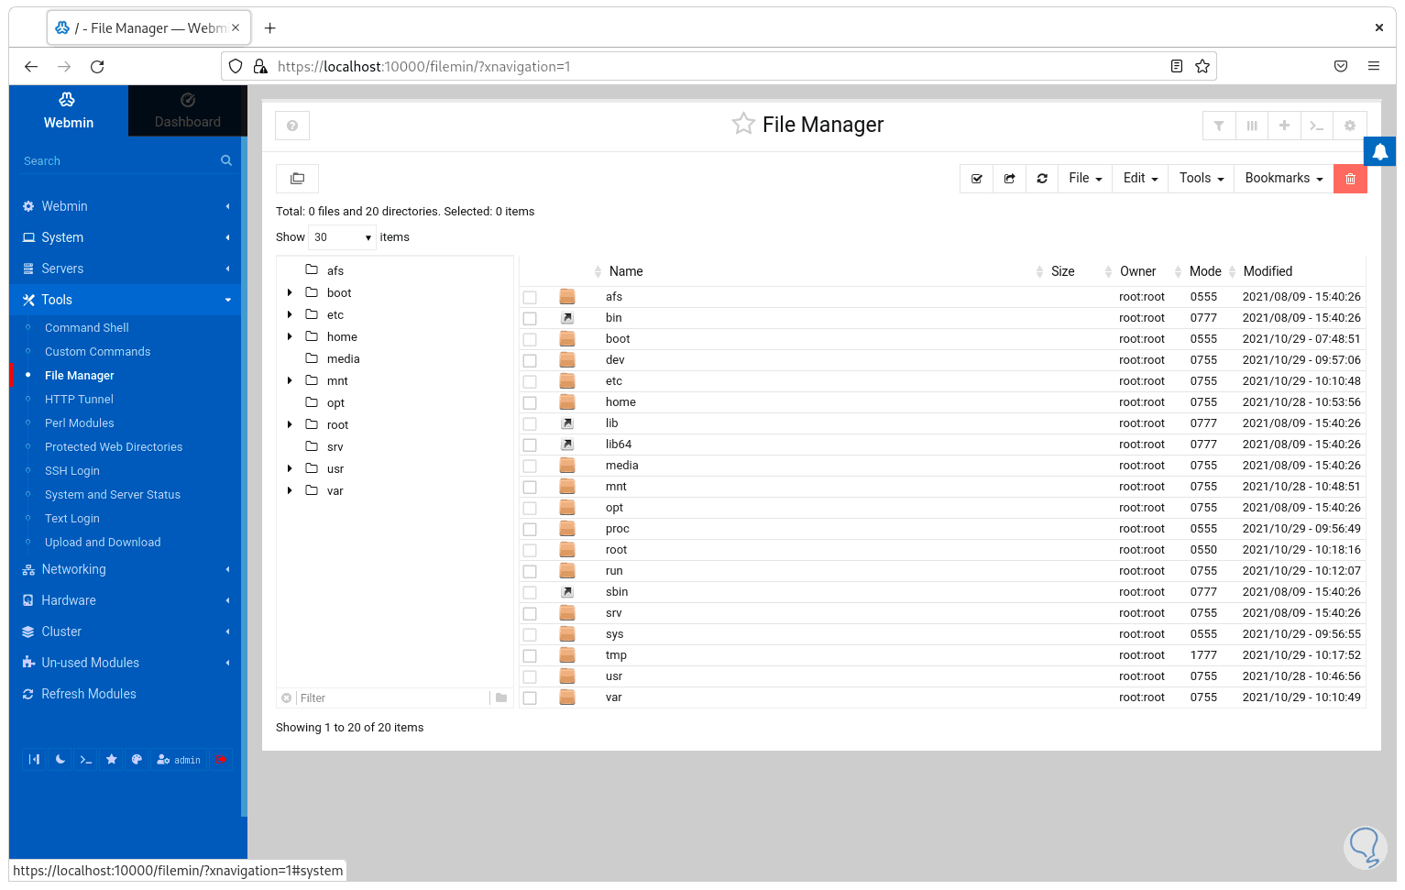
Task: Refresh the file list with reload icon
Action: click(x=1042, y=179)
